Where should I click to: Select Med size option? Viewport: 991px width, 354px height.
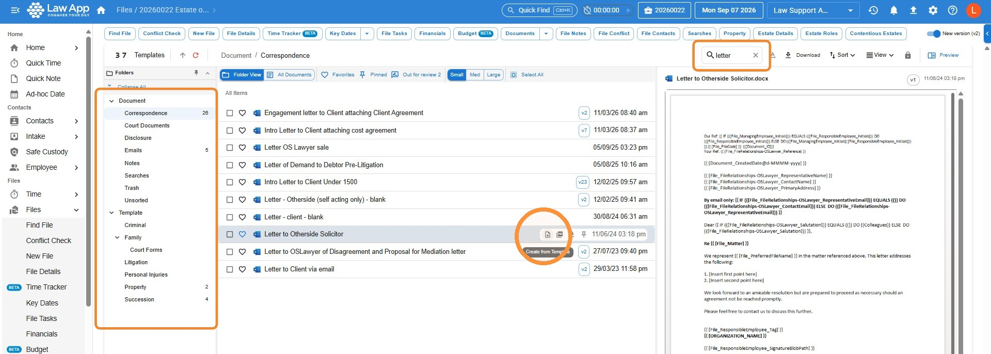tap(475, 75)
